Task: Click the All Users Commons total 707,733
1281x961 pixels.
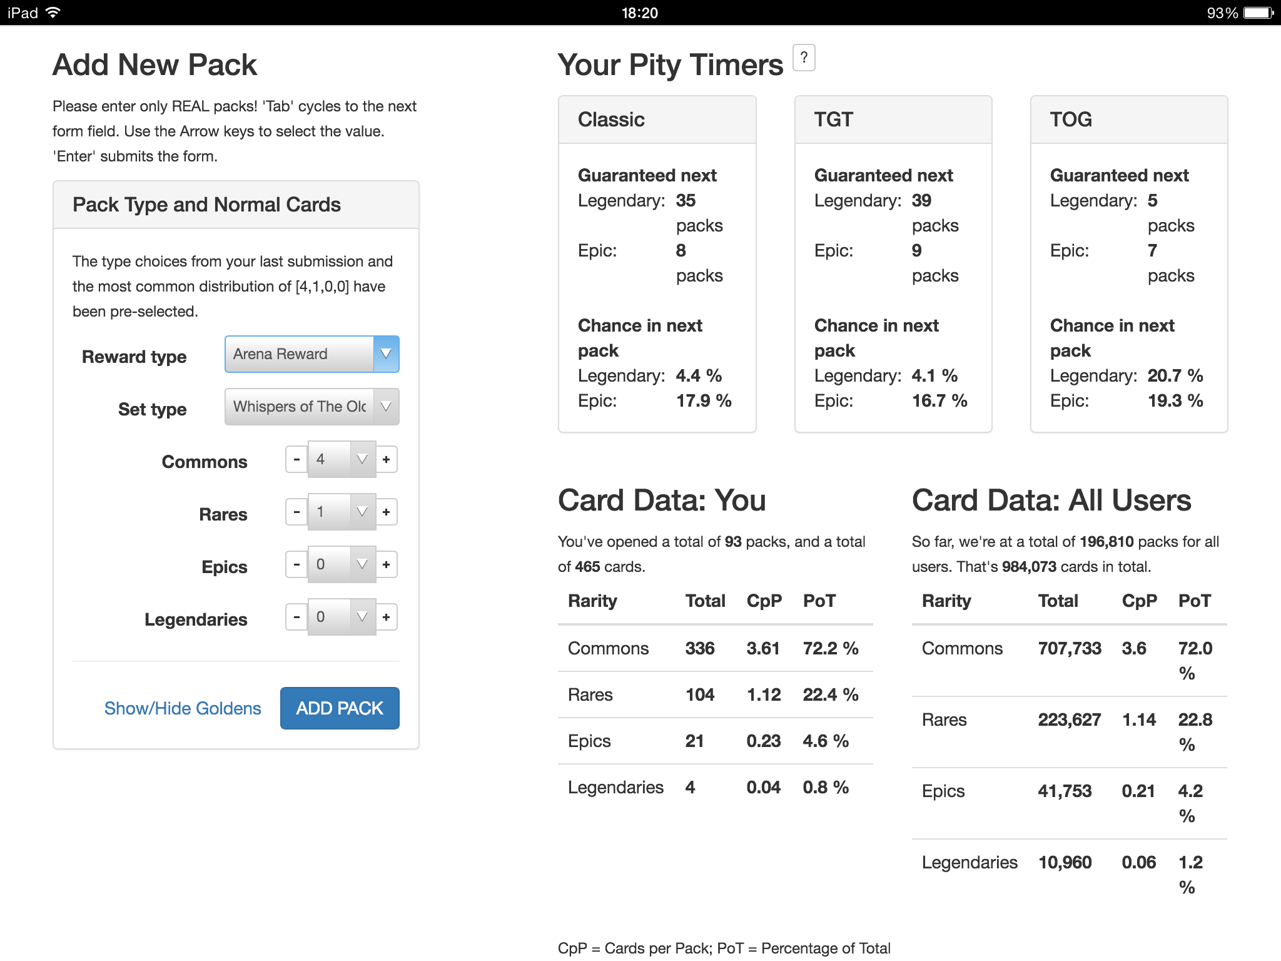Action: point(1070,648)
